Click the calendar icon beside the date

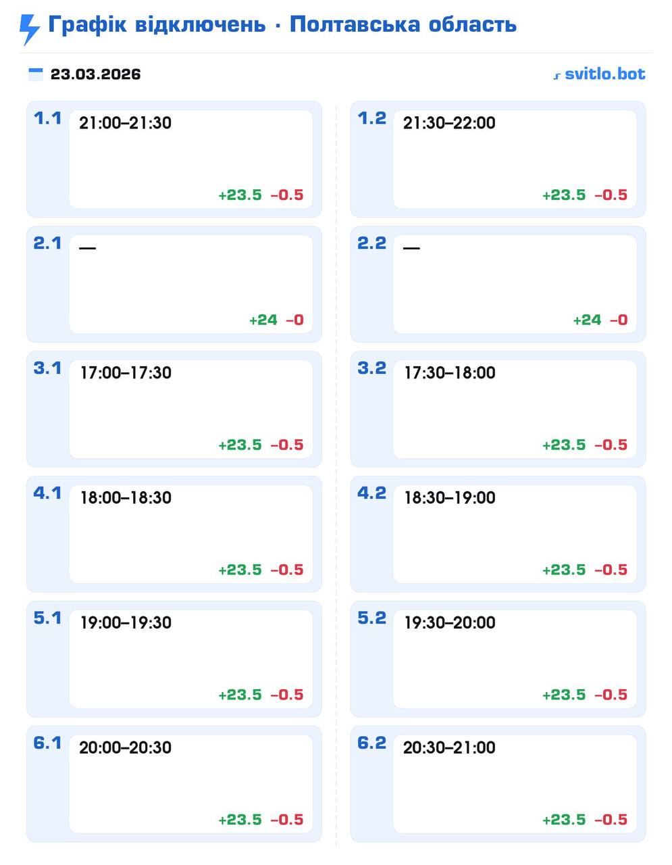(x=35, y=74)
